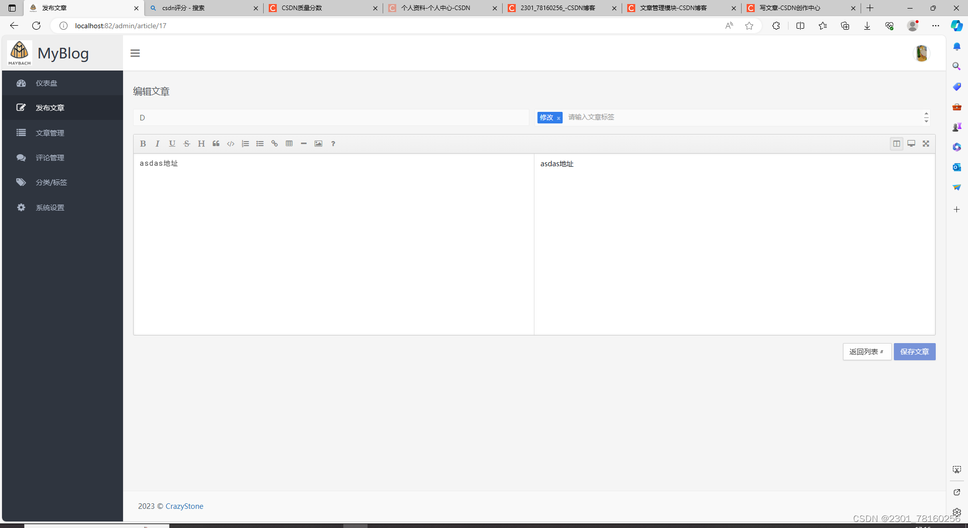Toggle fullscreen editor mode
Image resolution: width=968 pixels, height=528 pixels.
click(926, 144)
